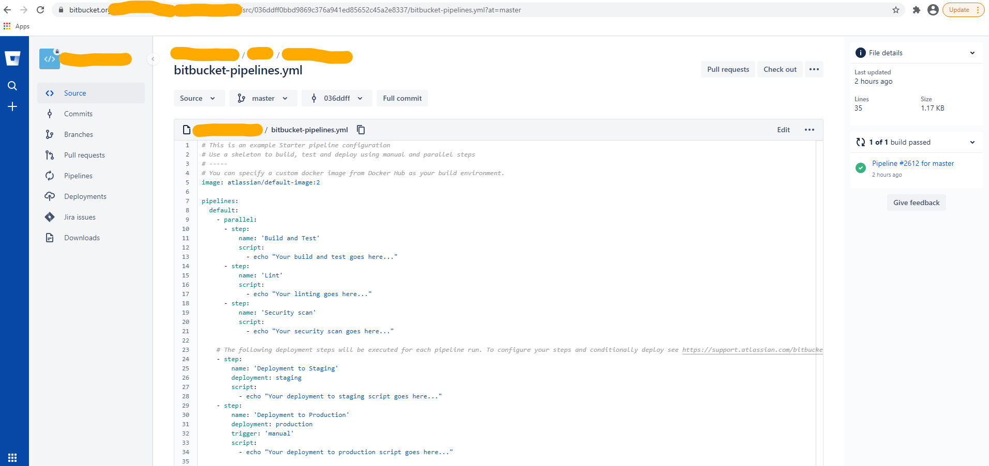Open Downloads in the sidebar
Screen dimensions: 989x466
tap(91, 238)
